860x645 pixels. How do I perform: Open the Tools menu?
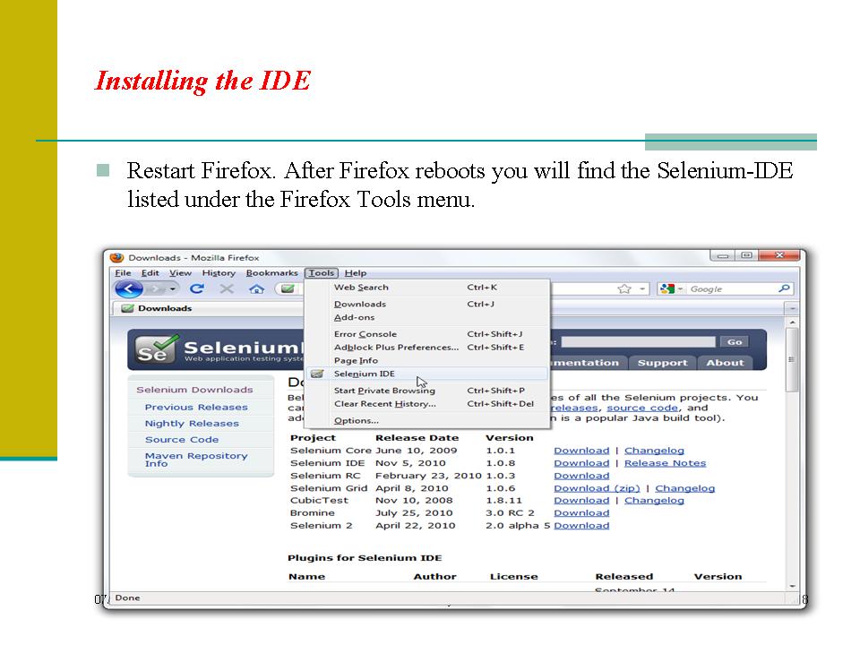(321, 272)
